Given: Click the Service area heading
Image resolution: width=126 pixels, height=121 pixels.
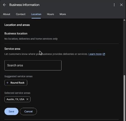Looking at the screenshot, I should click(12, 49).
